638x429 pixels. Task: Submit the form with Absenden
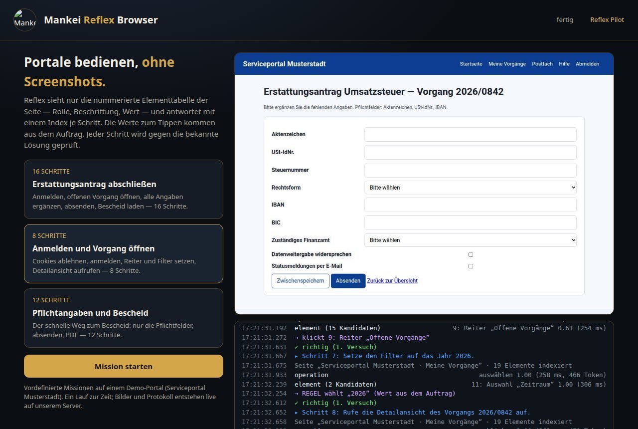348,281
